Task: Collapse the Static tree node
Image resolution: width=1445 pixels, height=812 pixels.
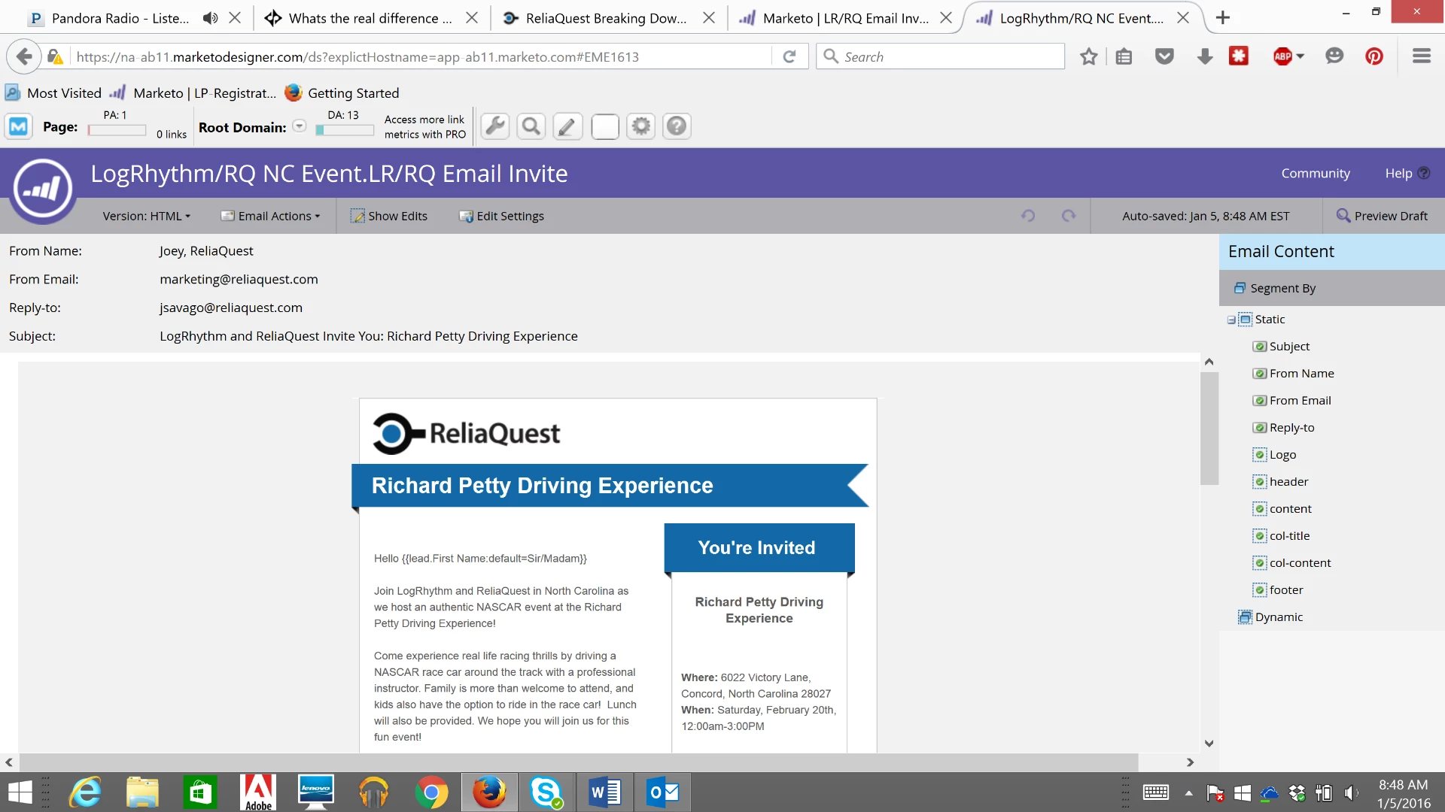Action: coord(1231,320)
